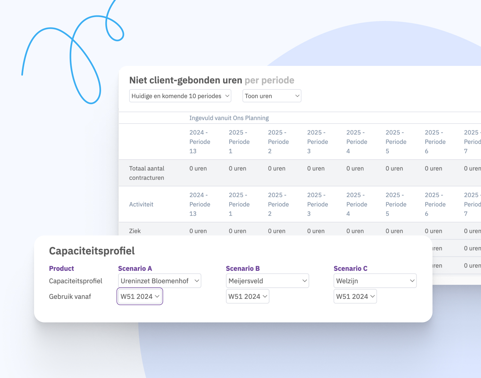The height and width of the screenshot is (378, 481).
Task: Open the 'Meijersveld' dropdown under Scenario B
Action: [x=267, y=281]
